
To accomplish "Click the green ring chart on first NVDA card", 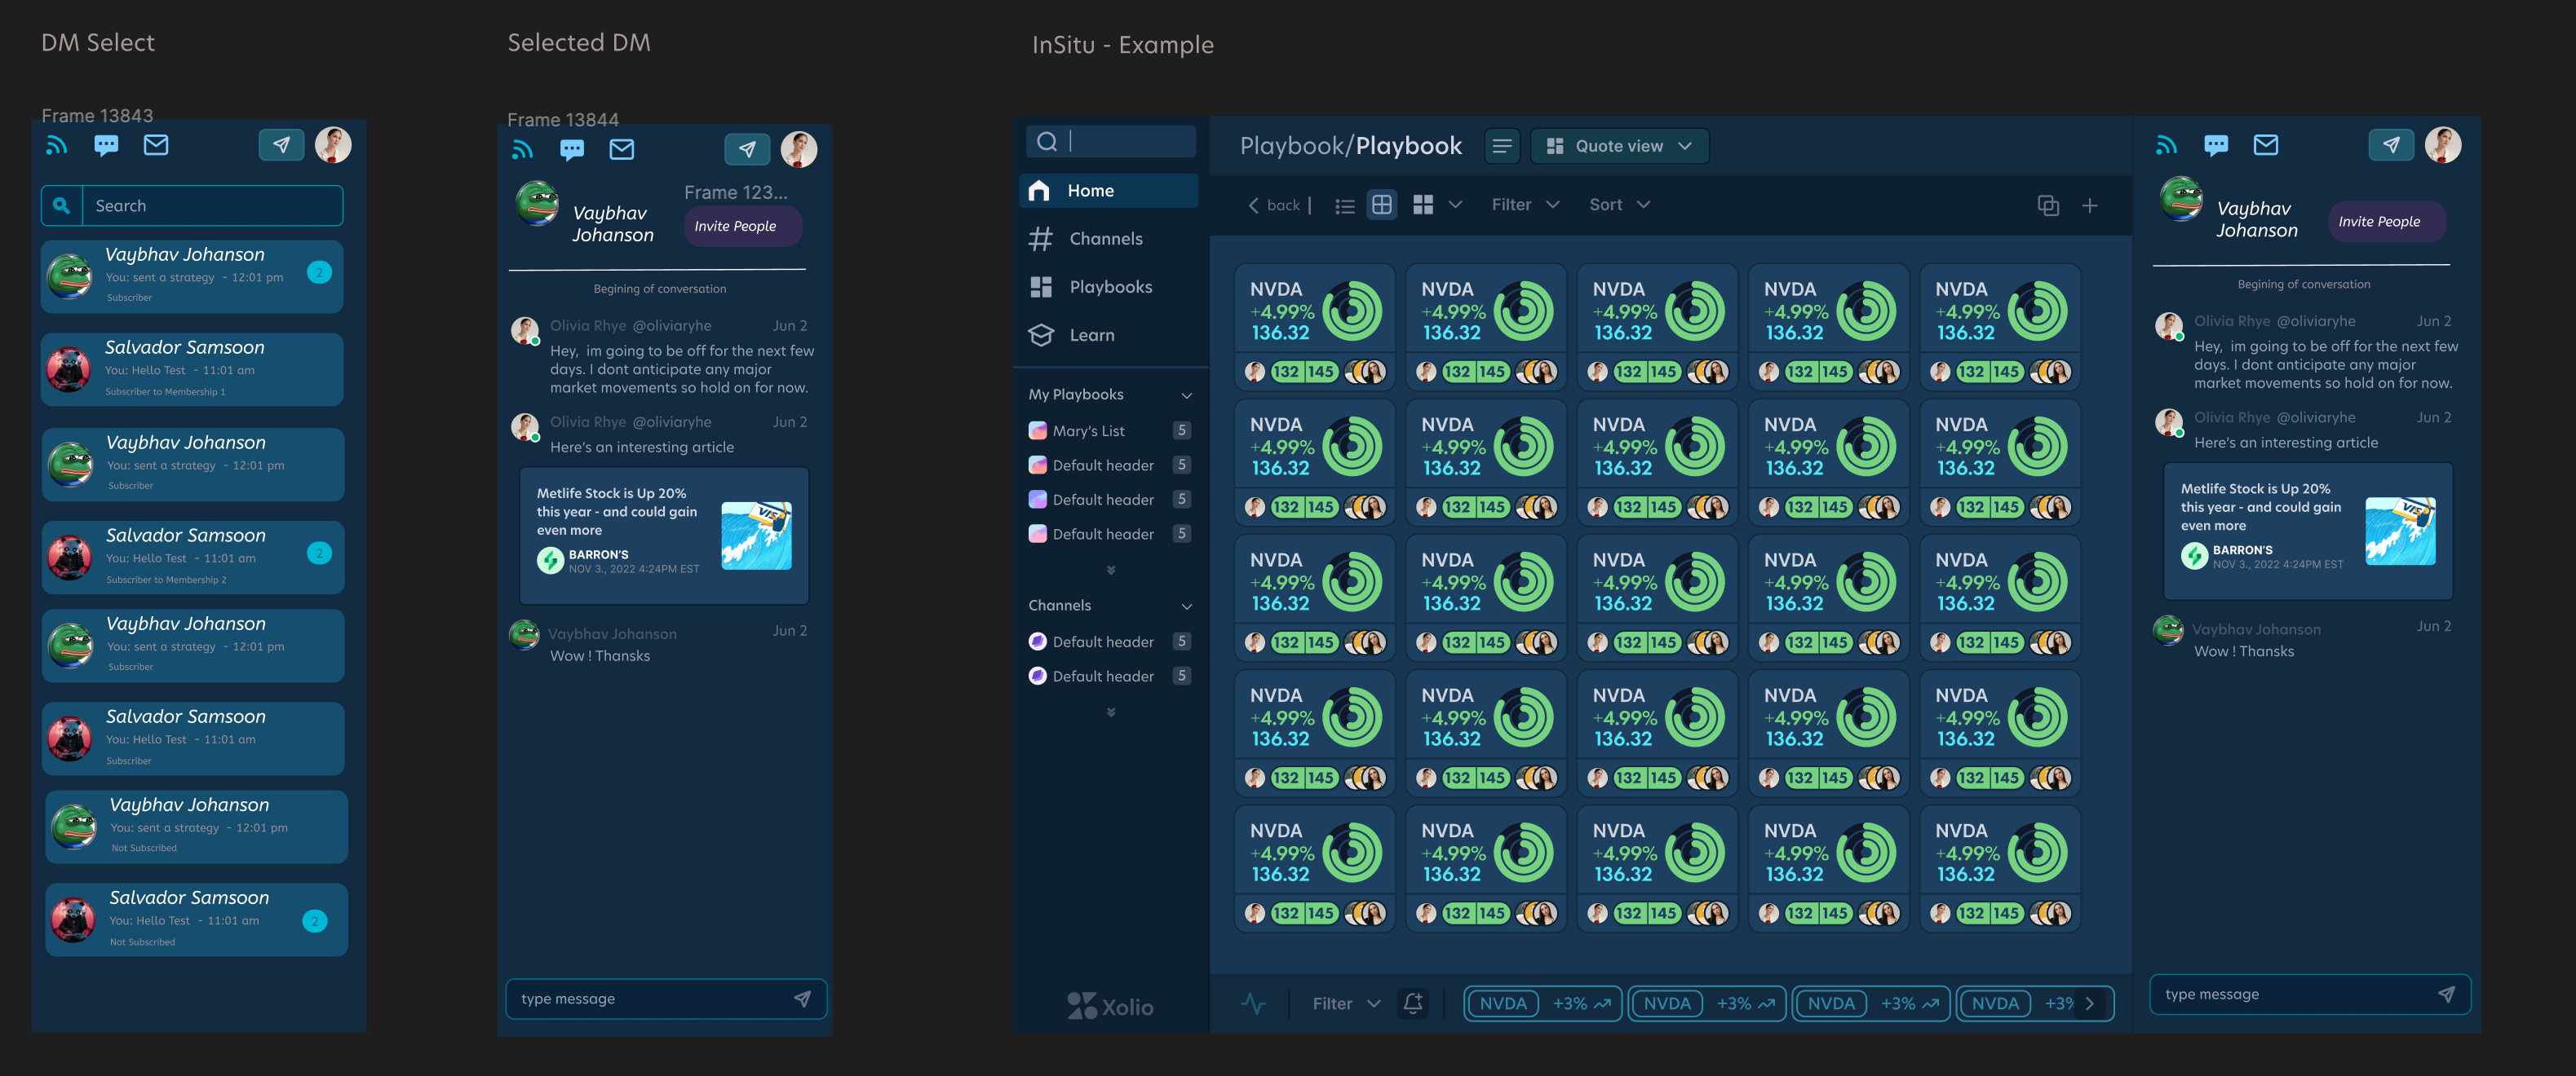I will (1352, 311).
